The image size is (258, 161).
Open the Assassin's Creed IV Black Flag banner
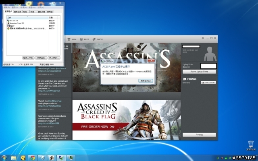(x=127, y=120)
